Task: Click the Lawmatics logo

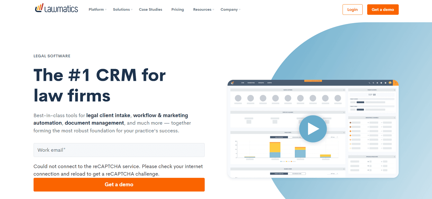Action: coord(56,9)
